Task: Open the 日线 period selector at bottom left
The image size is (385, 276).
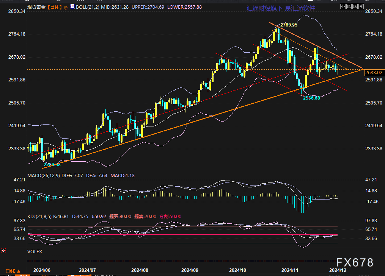Action: click(x=10, y=271)
